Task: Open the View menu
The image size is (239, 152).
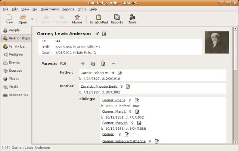Action: click(x=25, y=9)
